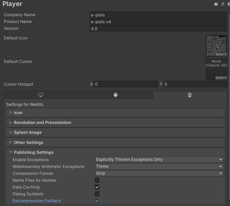Image resolution: width=230 pixels, height=206 pixels.
Task: Switch to the Android platform tab
Action: [x=116, y=95]
